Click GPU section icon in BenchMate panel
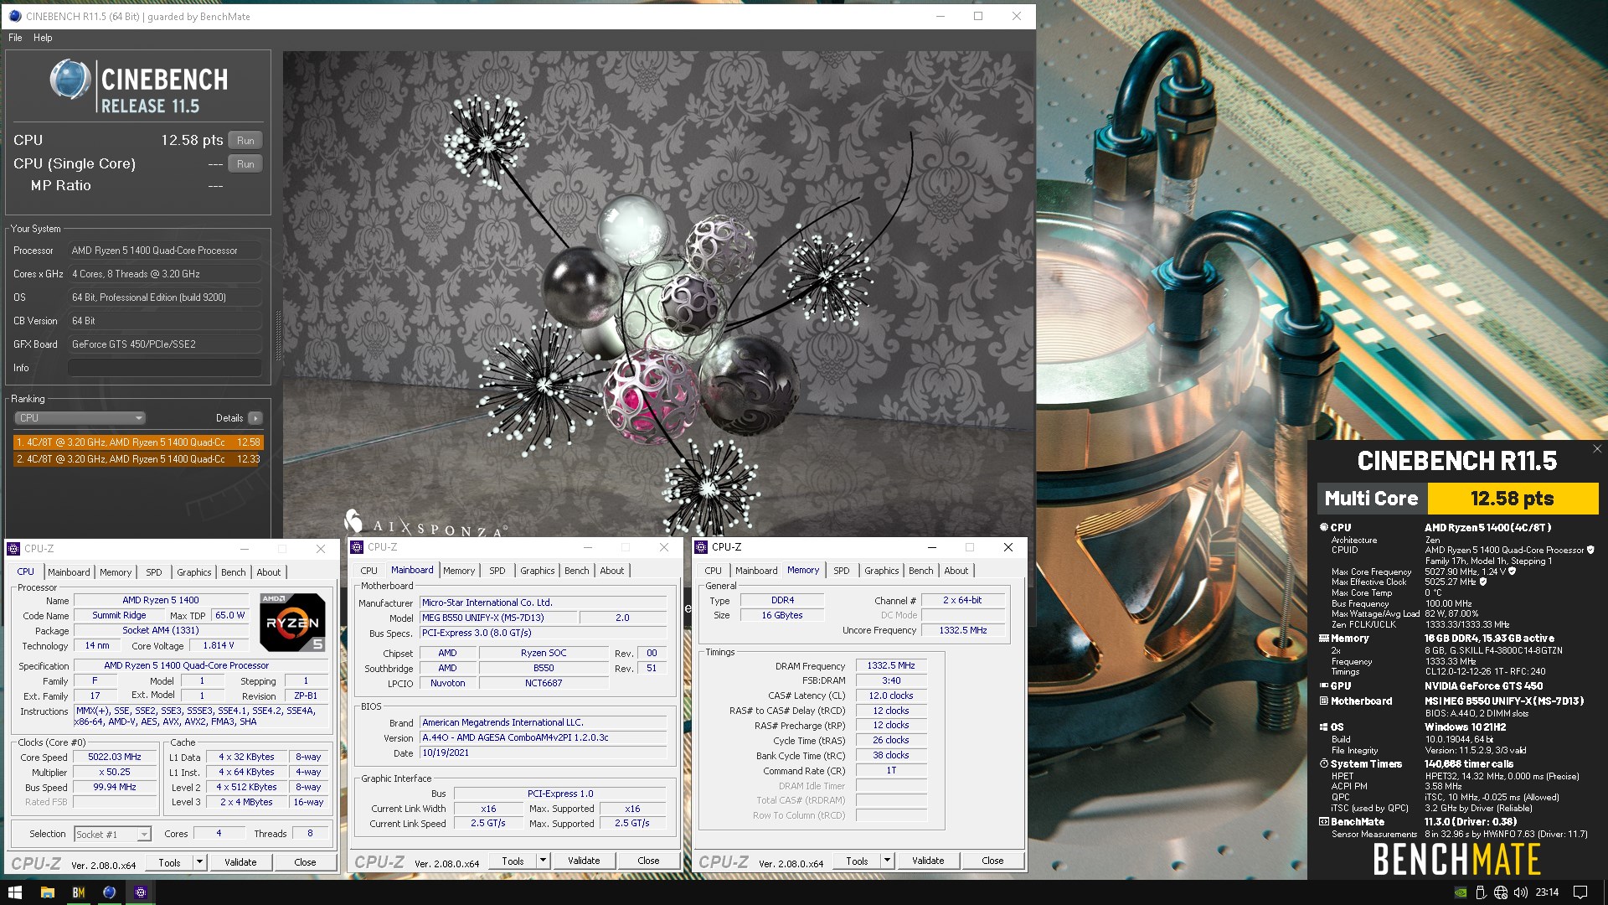 (x=1324, y=685)
